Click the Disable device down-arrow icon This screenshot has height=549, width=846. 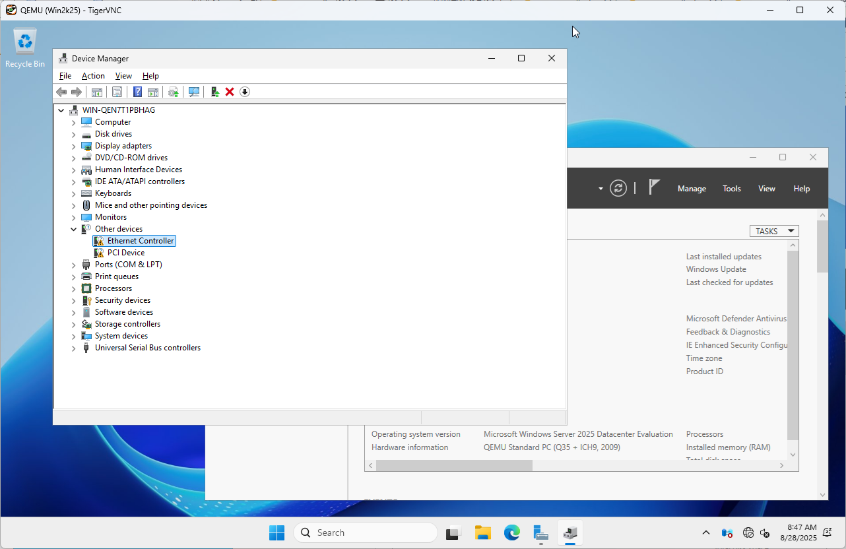point(245,92)
